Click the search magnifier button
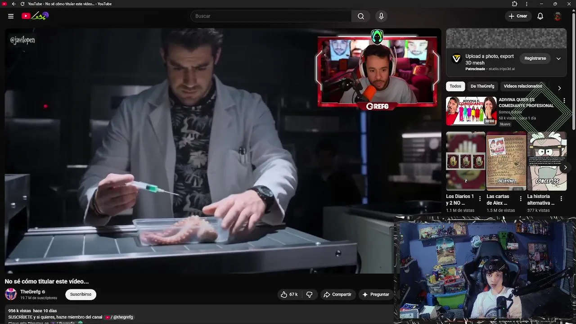 (x=361, y=16)
